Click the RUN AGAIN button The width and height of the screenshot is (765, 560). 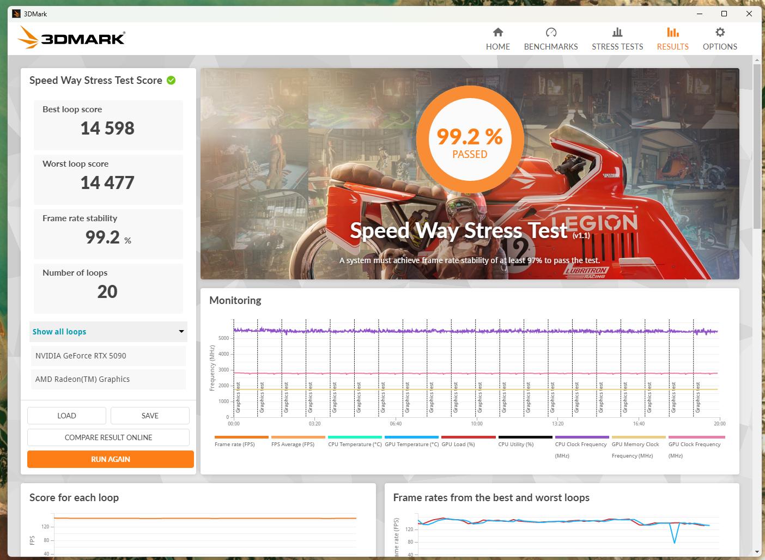[x=111, y=459]
